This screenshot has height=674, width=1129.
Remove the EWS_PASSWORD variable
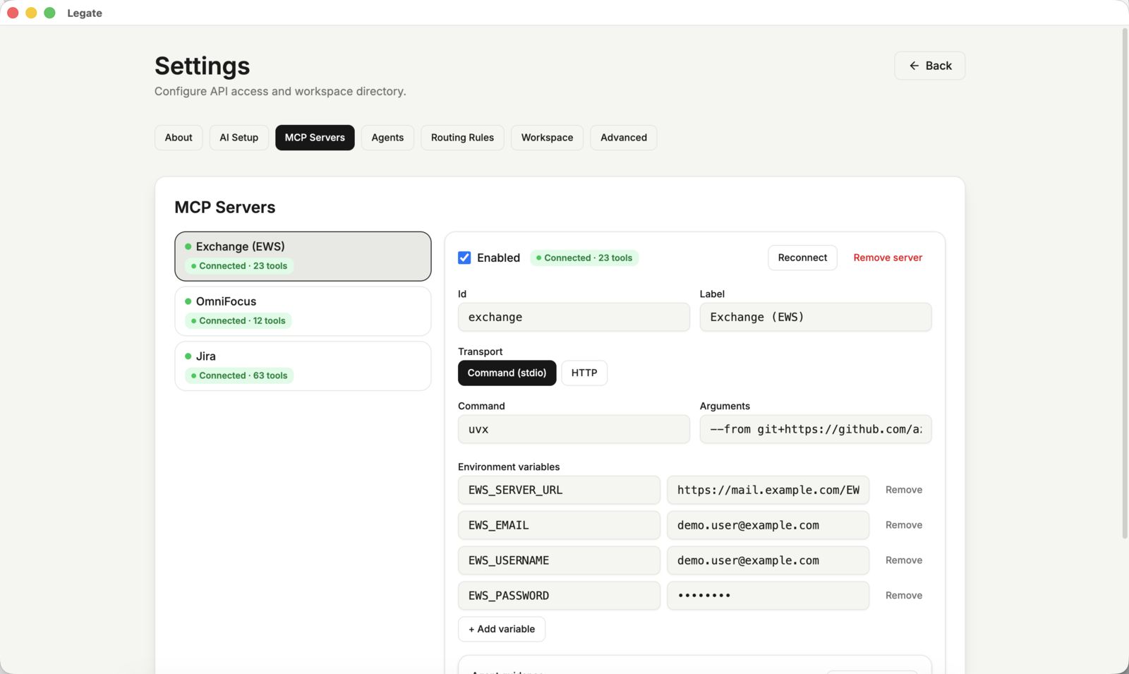[904, 596]
